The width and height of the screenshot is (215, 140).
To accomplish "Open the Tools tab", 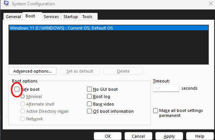I will (x=89, y=17).
